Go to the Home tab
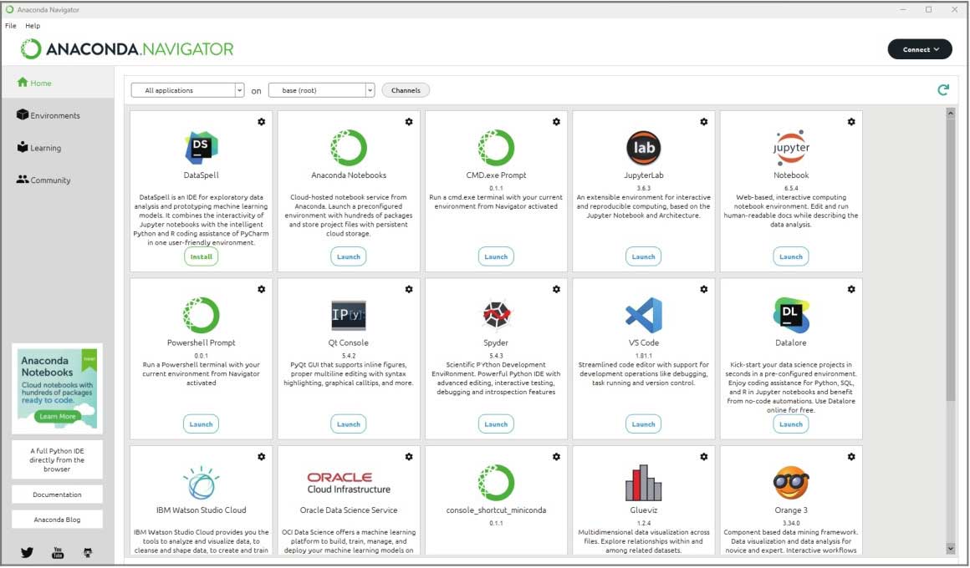 coord(58,83)
